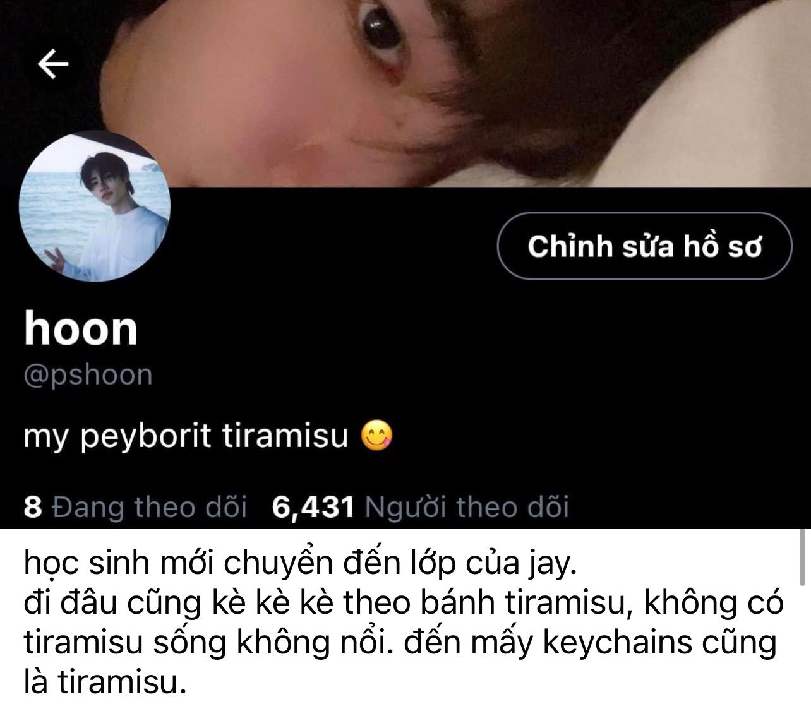Click the caption line mentioning lớp của jay
811x716 pixels.
(301, 563)
